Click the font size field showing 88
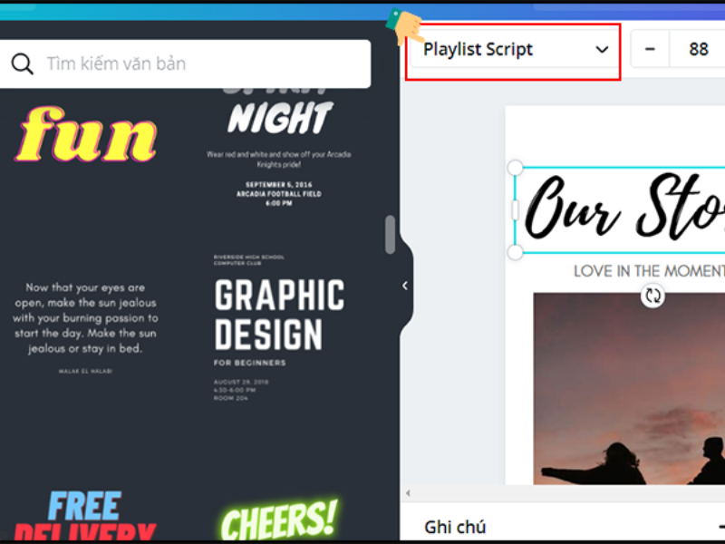This screenshot has height=544, width=725. point(697,49)
